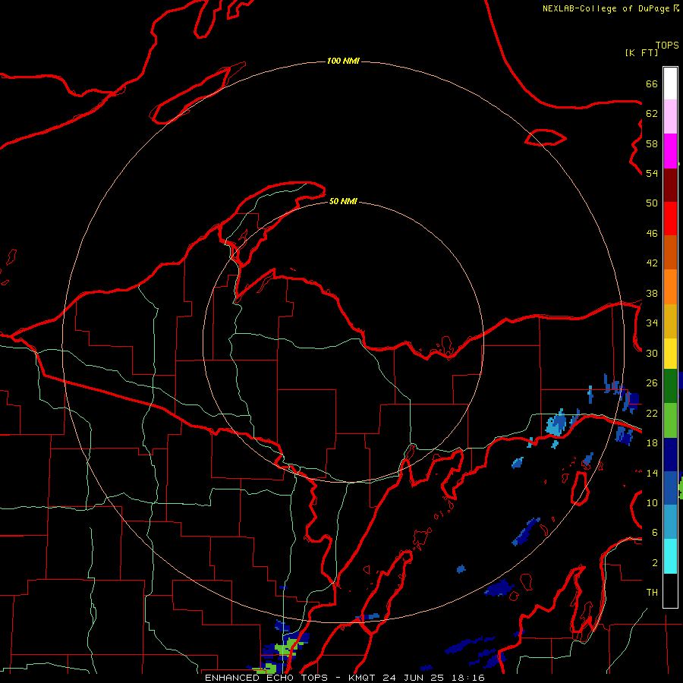Click the TH legend label

pyautogui.click(x=652, y=593)
